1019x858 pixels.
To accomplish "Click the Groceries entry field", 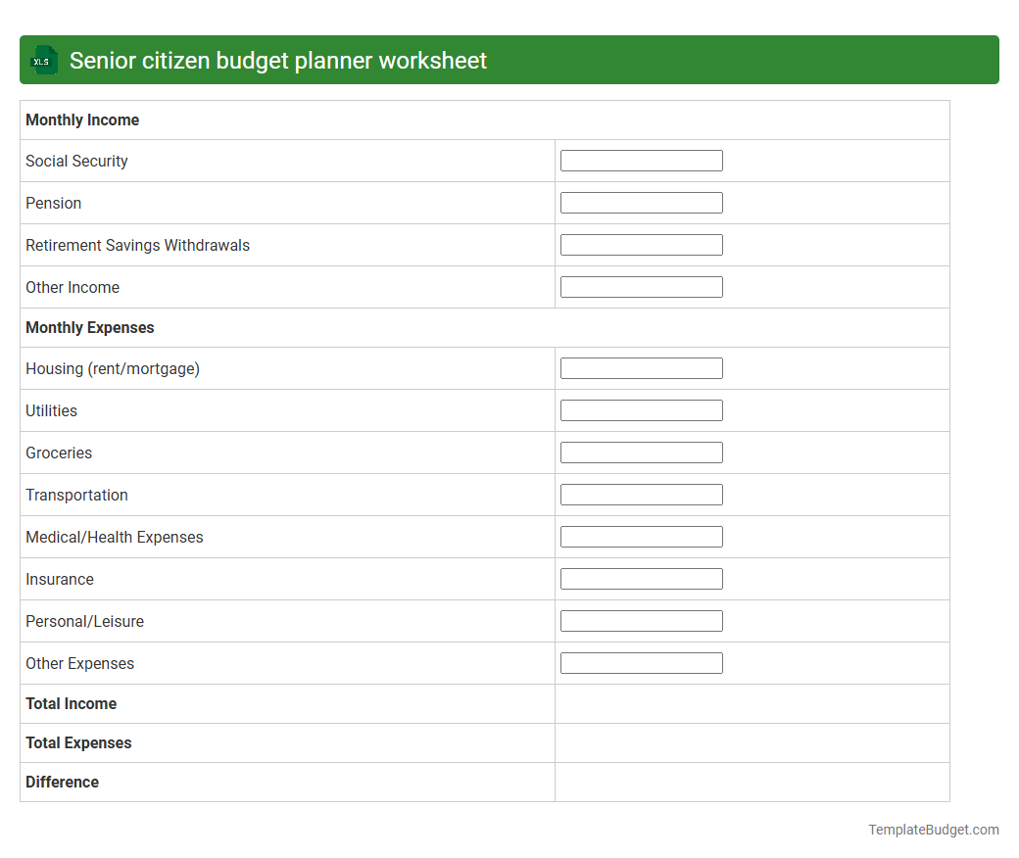I will click(641, 452).
